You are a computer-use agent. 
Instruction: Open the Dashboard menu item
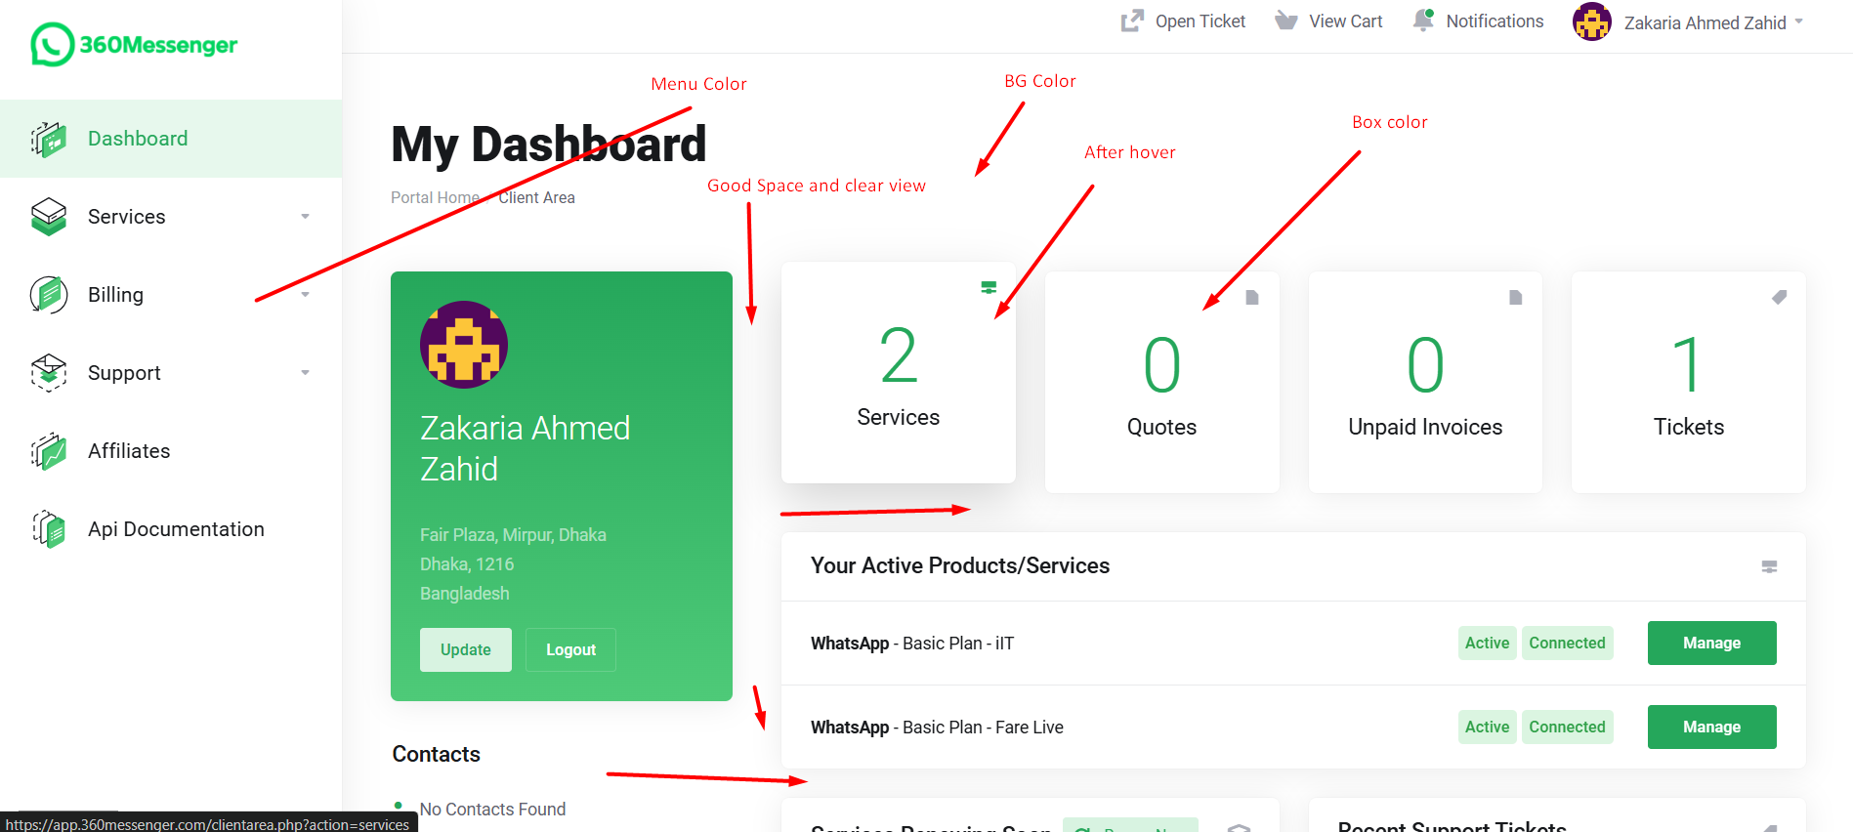[x=171, y=139]
